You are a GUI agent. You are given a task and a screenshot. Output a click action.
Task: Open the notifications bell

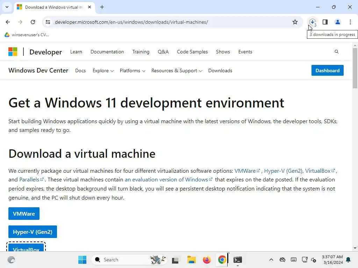349,260
